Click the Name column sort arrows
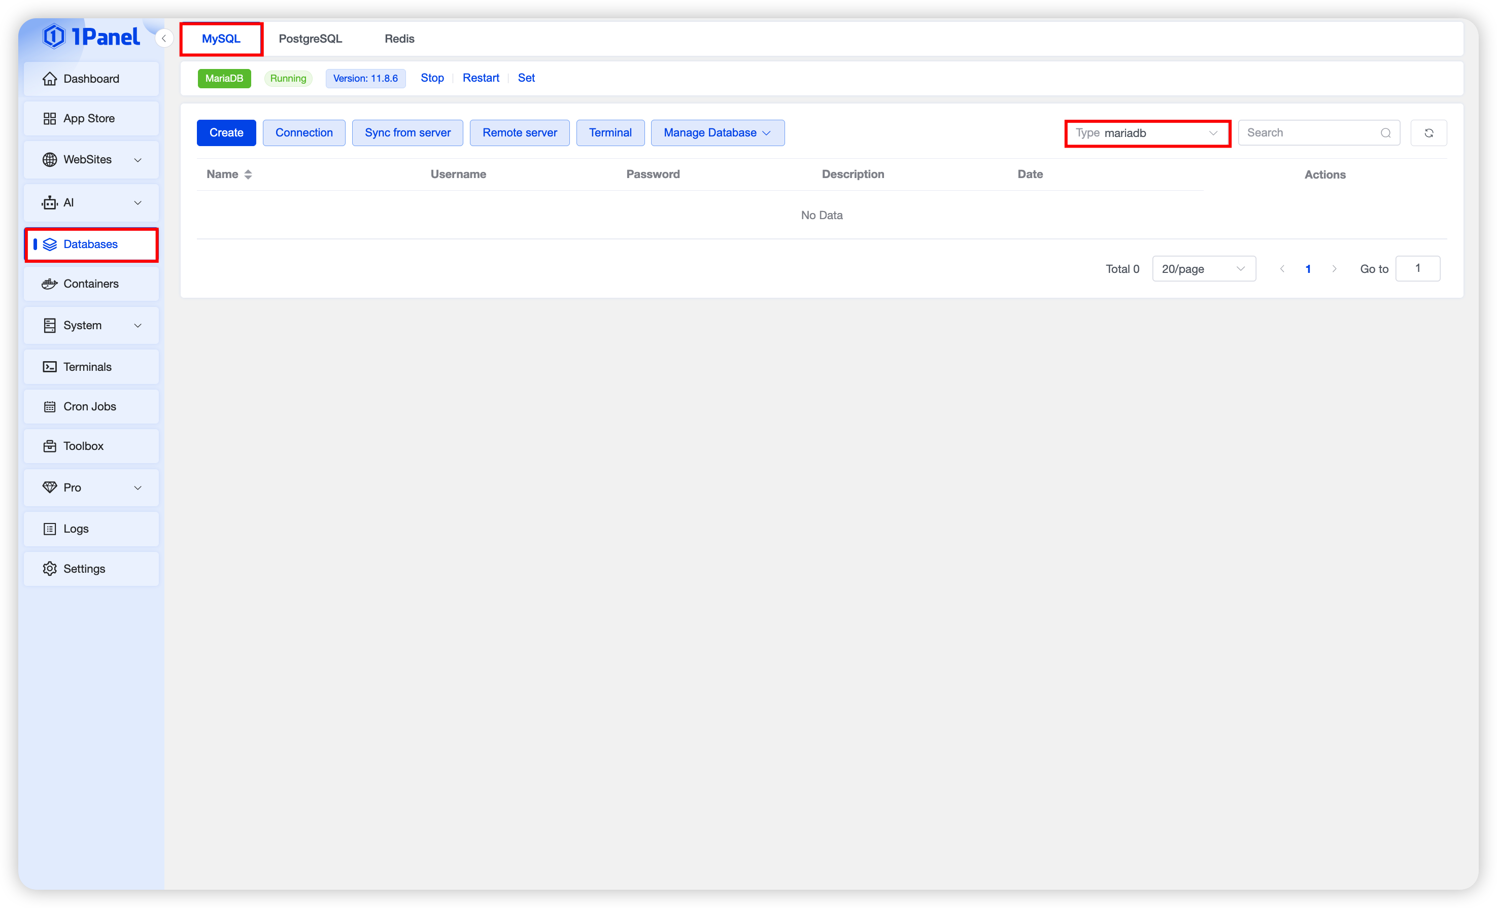 pos(248,174)
